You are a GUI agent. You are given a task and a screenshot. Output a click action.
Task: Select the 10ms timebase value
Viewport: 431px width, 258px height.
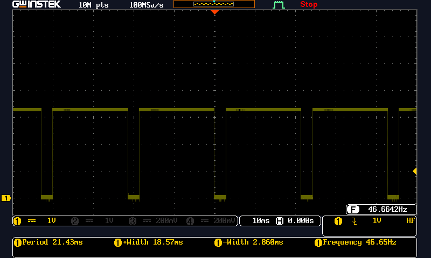click(261, 221)
